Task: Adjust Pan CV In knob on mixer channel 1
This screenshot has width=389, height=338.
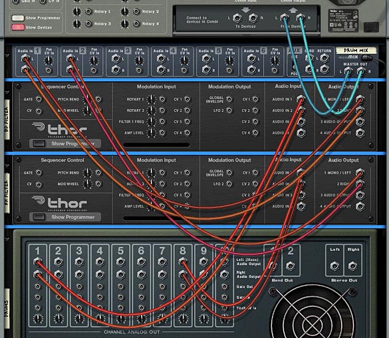Action: (49, 61)
